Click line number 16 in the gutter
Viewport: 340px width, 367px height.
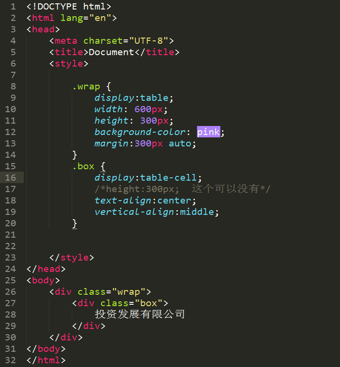10,178
